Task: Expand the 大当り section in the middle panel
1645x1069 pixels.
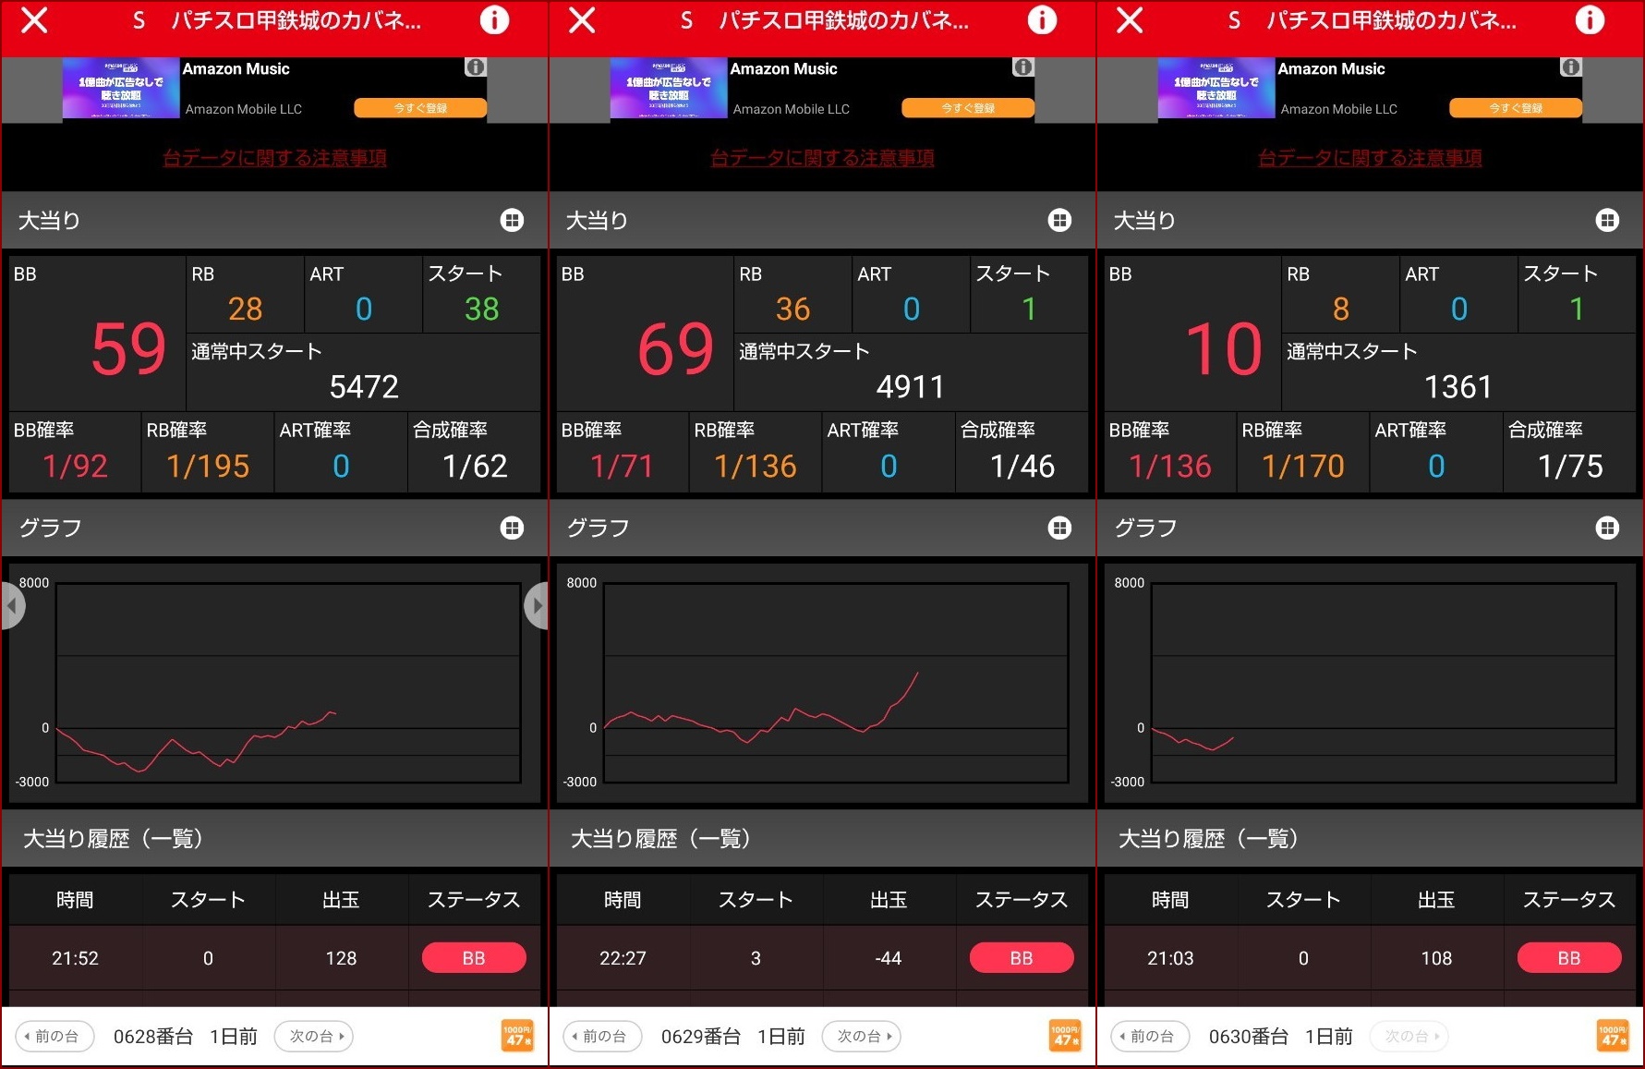Action: [1059, 220]
